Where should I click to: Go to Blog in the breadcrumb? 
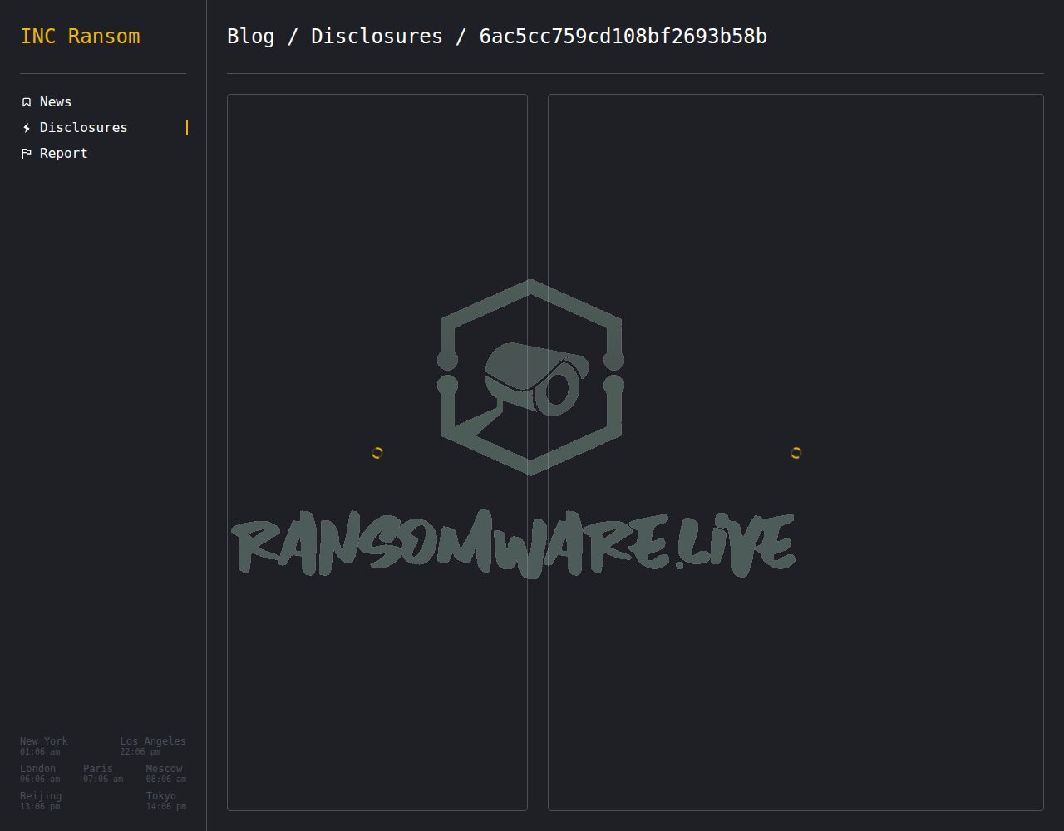(x=250, y=37)
